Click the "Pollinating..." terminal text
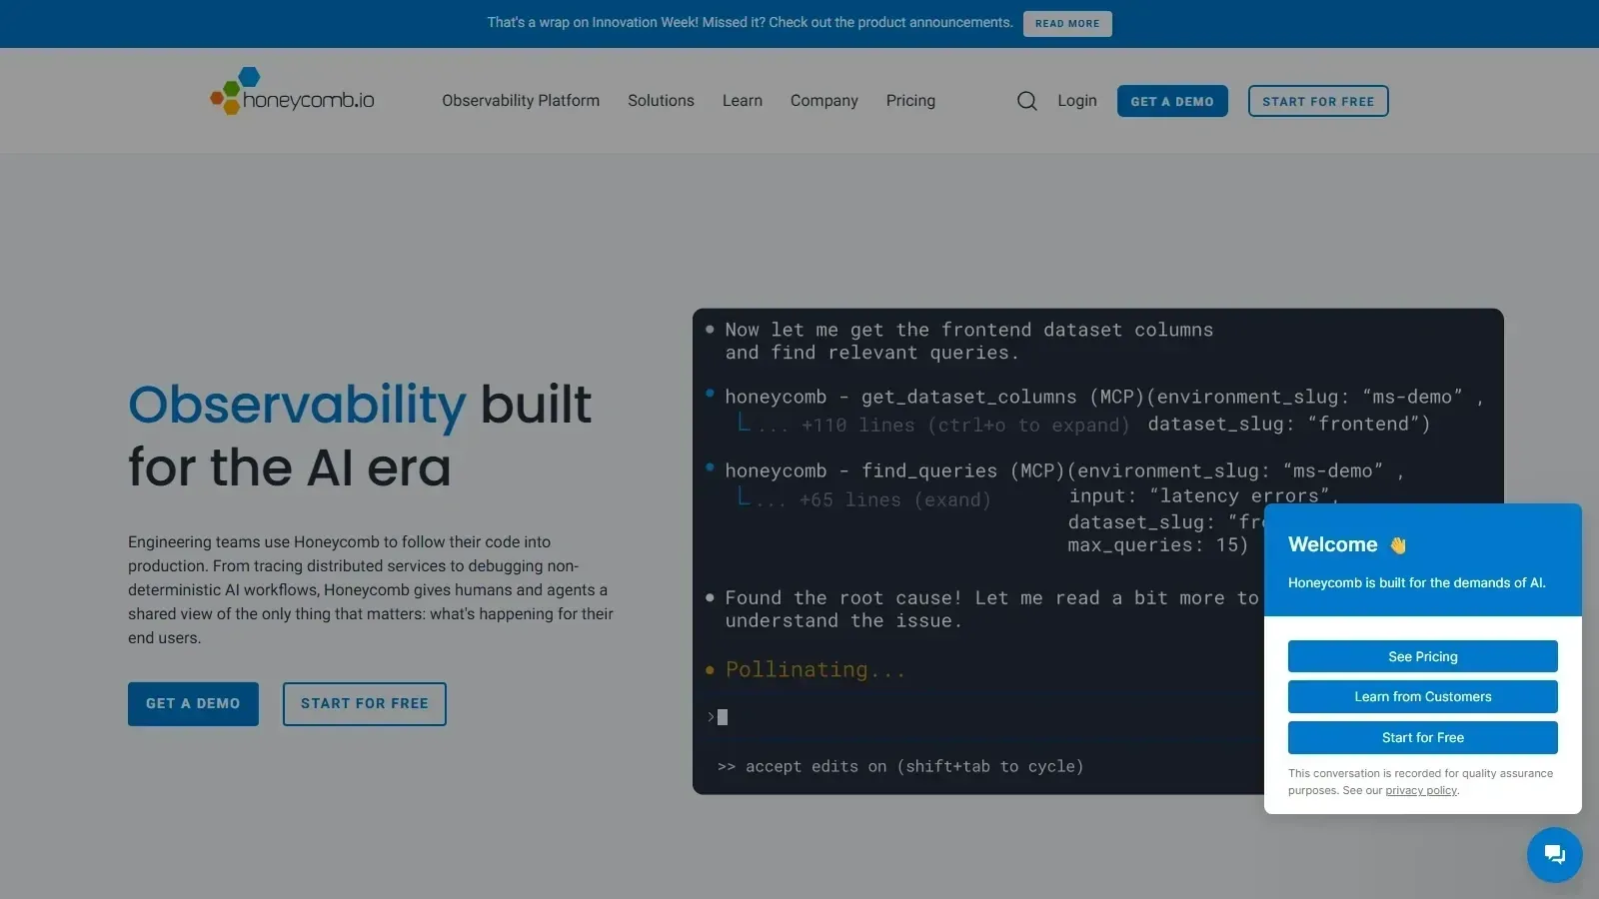Screen dimensions: 1599x899 coord(815,670)
